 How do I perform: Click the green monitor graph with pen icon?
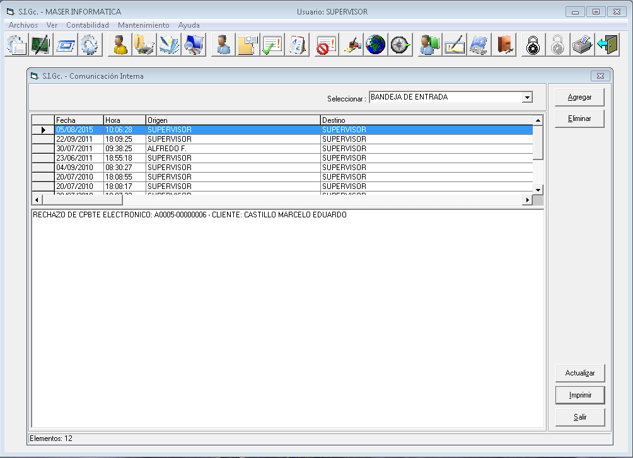tap(41, 45)
